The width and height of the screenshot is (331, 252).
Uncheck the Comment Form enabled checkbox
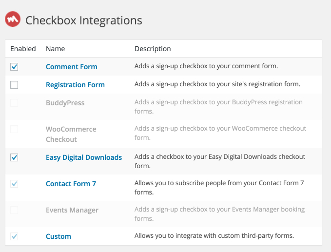point(14,67)
